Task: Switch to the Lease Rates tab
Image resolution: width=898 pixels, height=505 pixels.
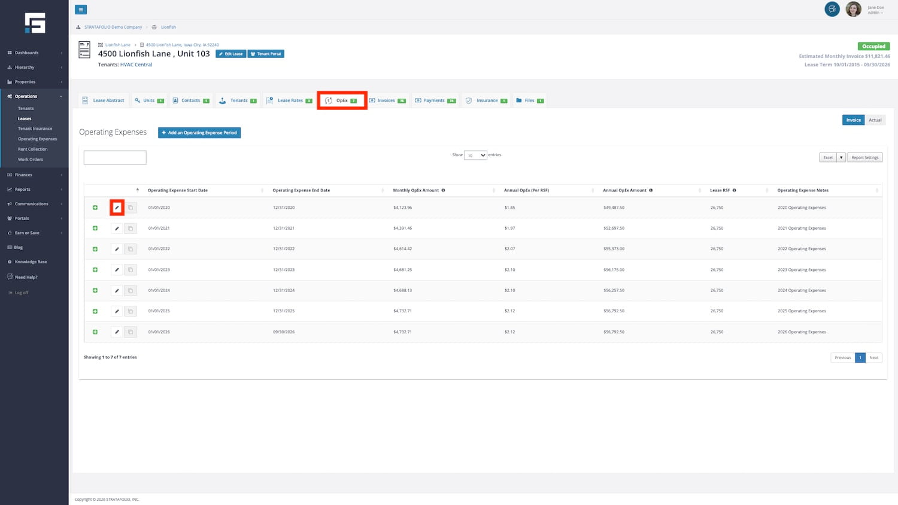Action: [290, 101]
